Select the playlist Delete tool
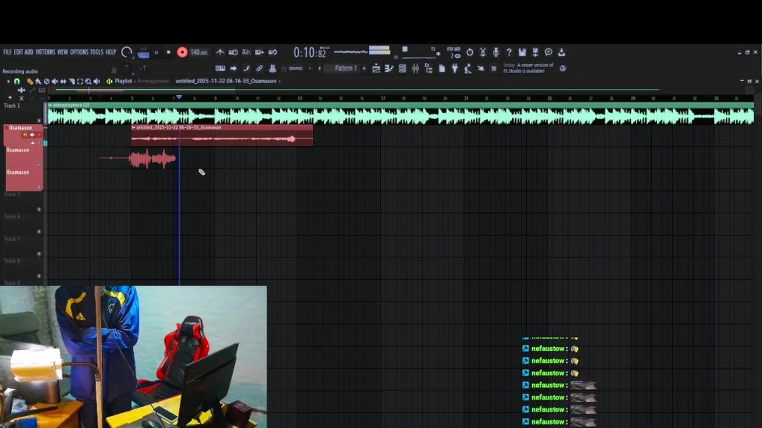This screenshot has height=428, width=762. [46, 81]
